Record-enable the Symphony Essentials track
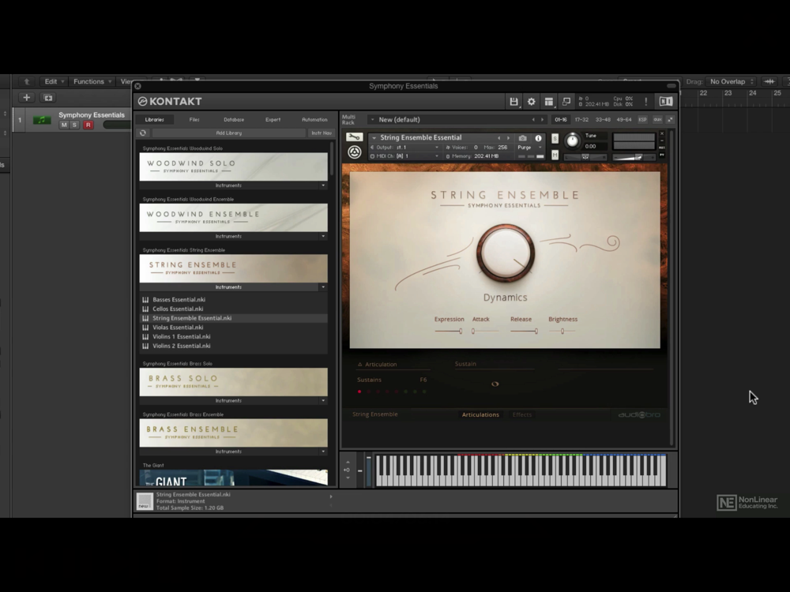This screenshot has width=790, height=592. click(x=88, y=125)
